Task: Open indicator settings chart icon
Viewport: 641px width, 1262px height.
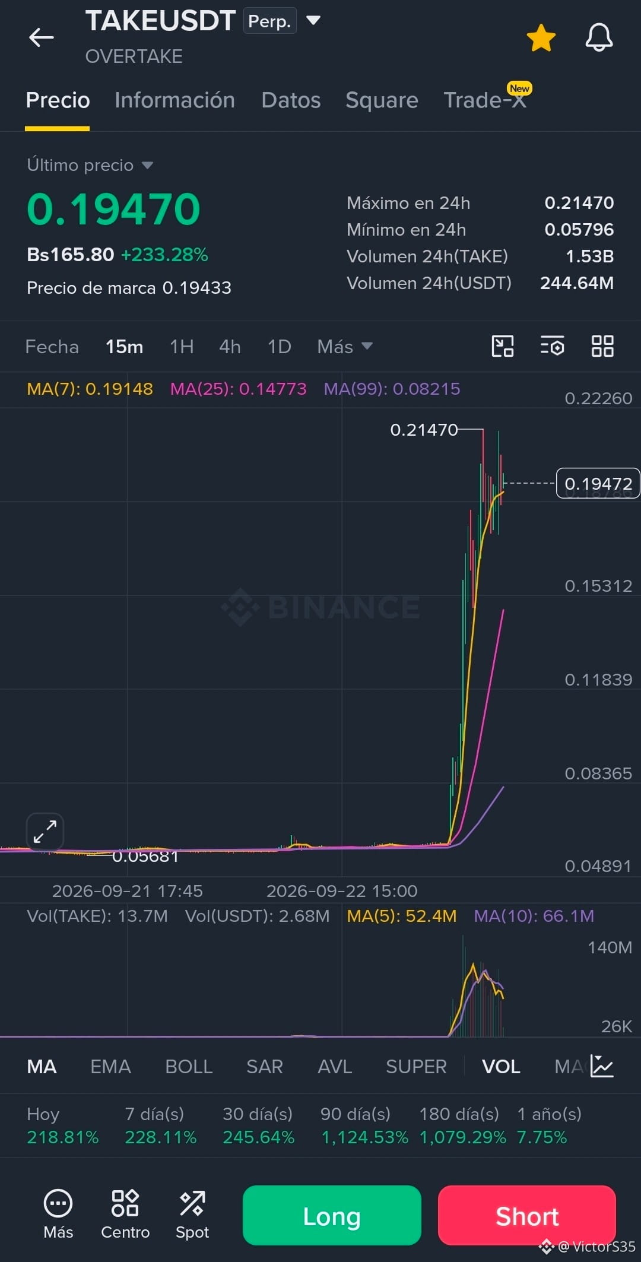Action: [x=602, y=1066]
